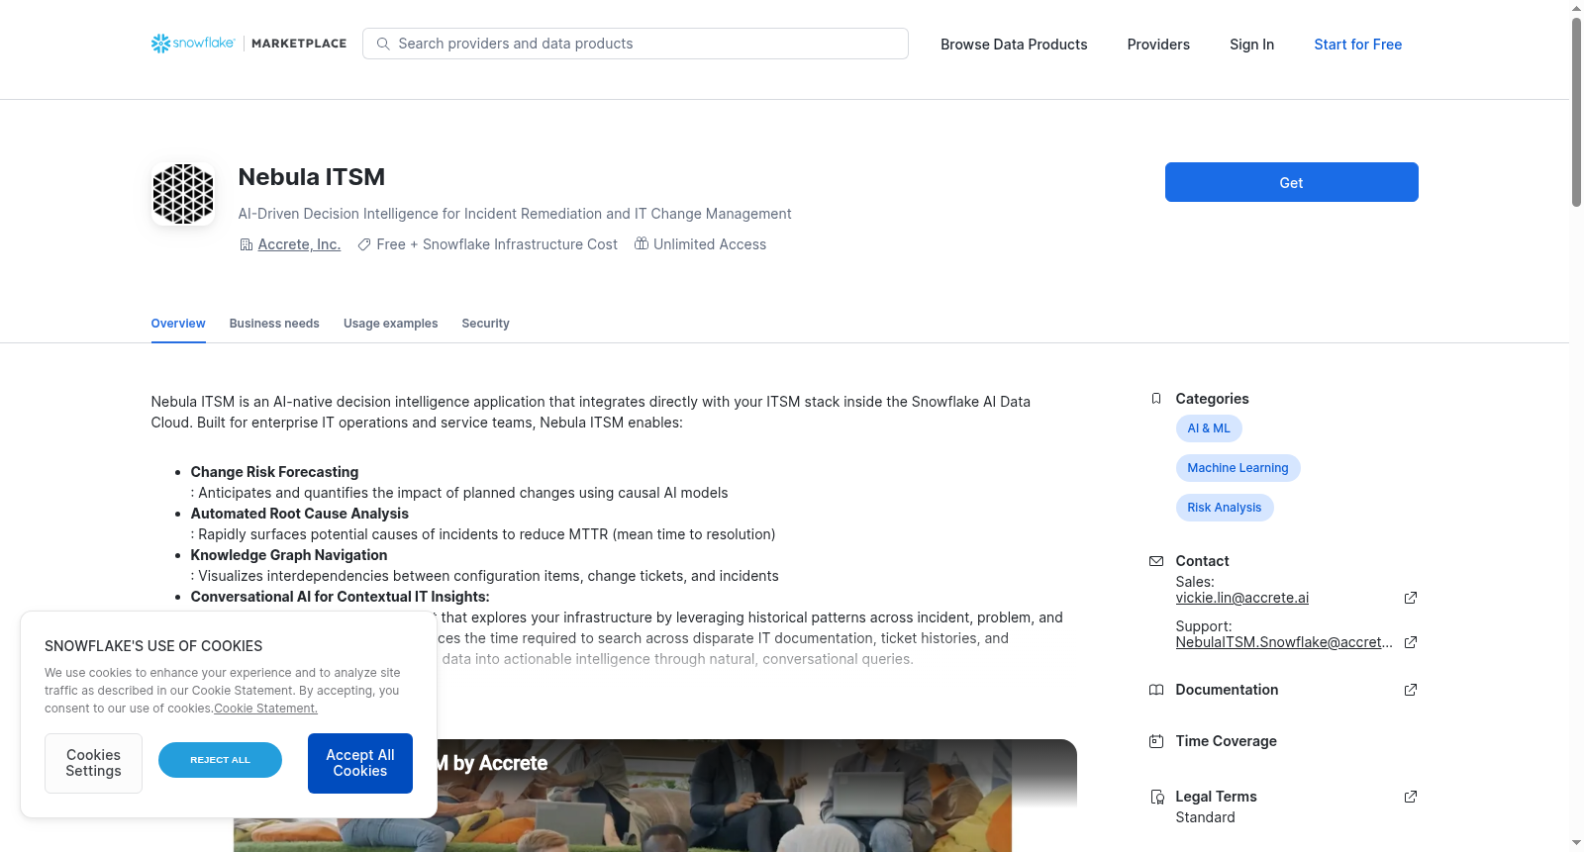Switch to the Overview tab
This screenshot has height=852, width=1584.
tap(178, 324)
